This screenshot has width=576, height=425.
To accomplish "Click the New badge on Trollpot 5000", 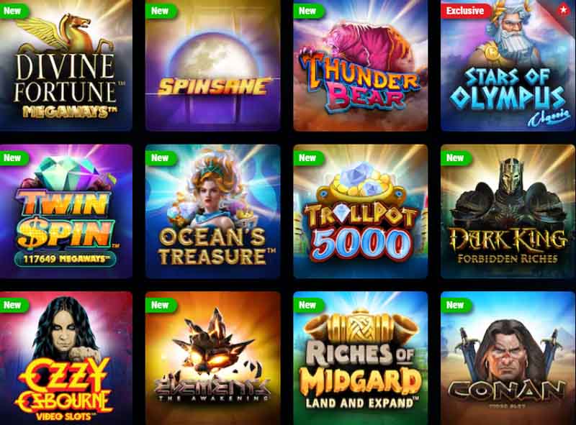I will point(309,157).
